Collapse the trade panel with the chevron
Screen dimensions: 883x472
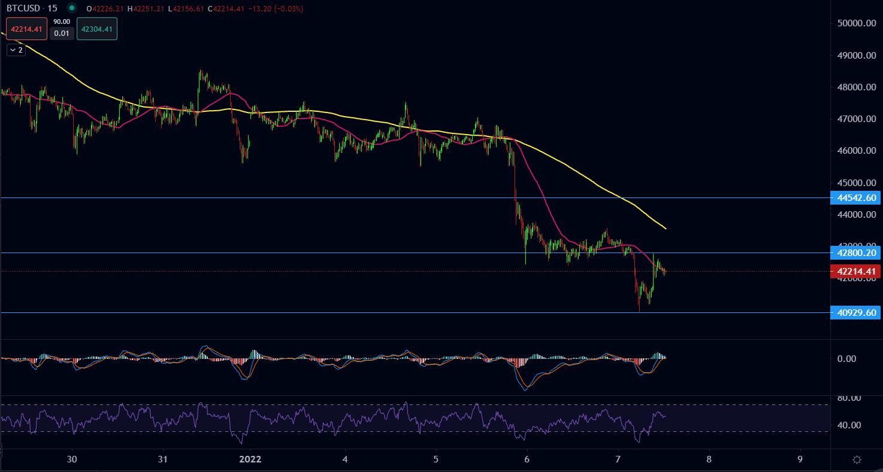click(x=15, y=50)
